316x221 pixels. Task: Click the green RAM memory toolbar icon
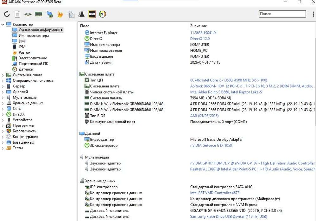coord(39,14)
